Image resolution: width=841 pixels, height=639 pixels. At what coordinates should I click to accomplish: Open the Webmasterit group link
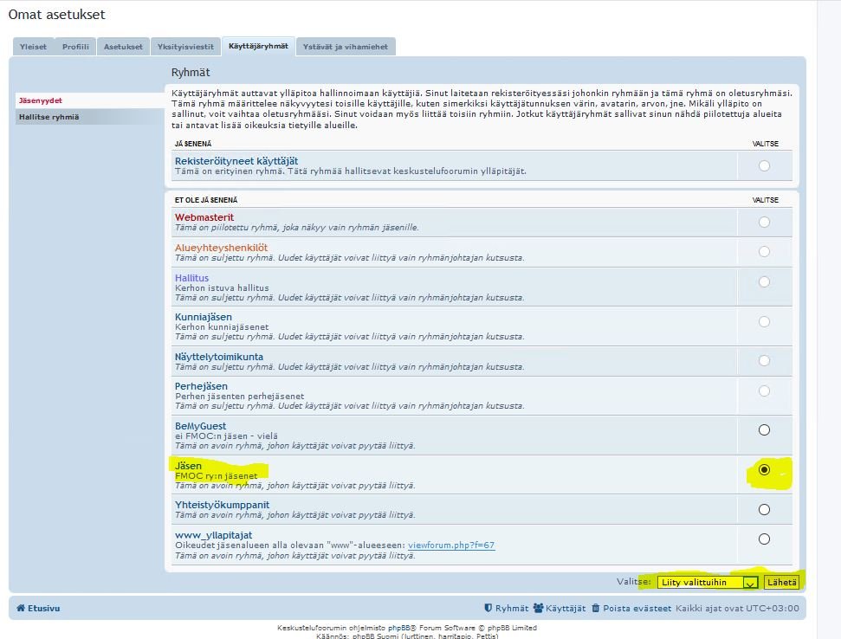pyautogui.click(x=204, y=217)
